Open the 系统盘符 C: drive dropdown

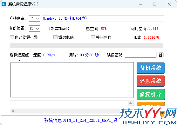click(x=35, y=18)
